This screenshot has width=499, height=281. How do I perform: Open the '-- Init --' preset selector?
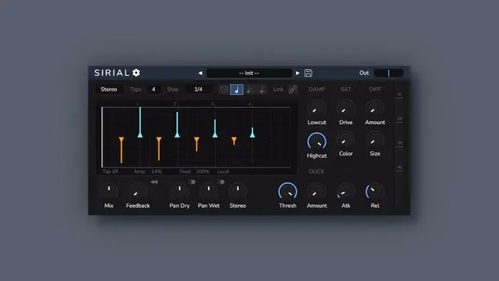point(249,73)
